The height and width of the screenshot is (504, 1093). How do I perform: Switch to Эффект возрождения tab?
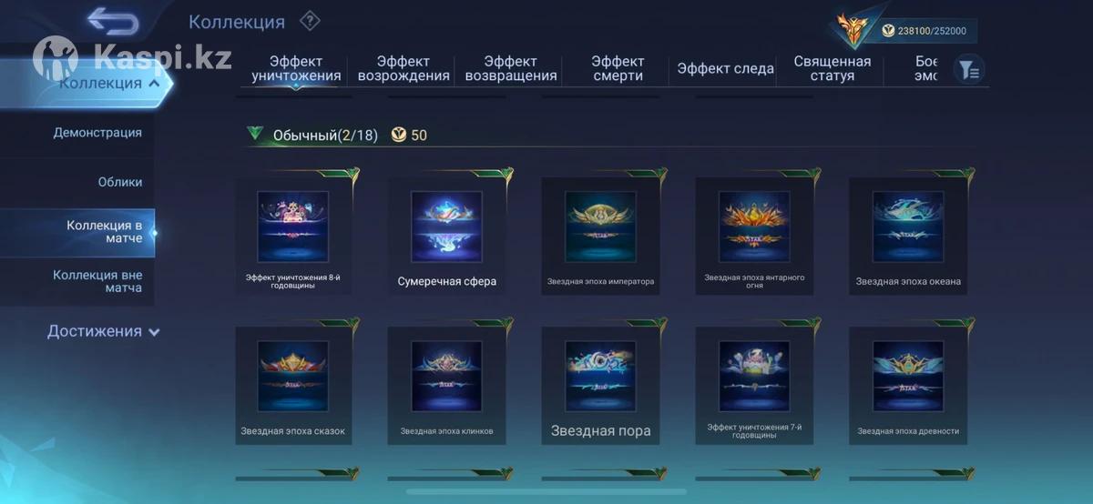[403, 68]
